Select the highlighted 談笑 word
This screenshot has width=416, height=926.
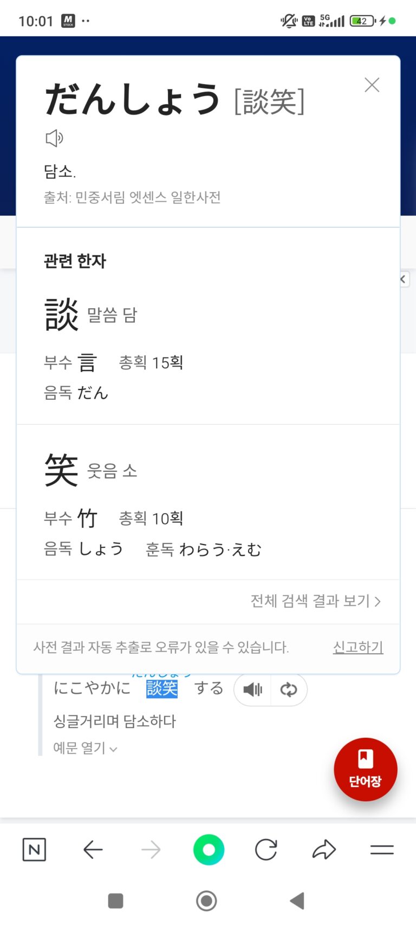(162, 688)
